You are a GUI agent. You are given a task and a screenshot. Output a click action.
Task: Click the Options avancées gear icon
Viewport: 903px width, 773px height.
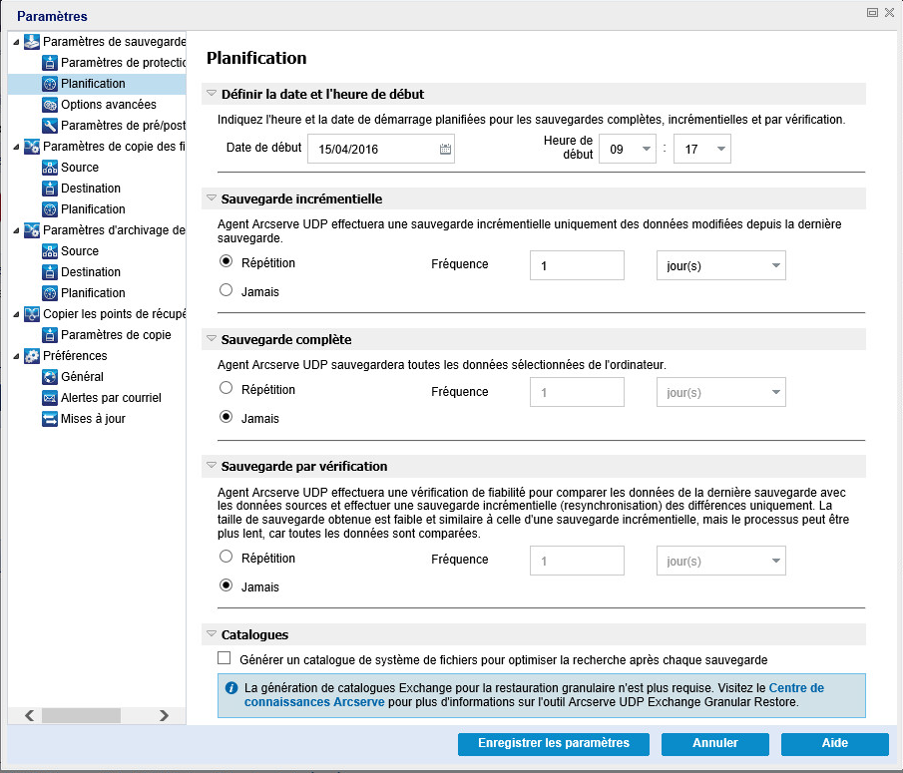[x=50, y=105]
